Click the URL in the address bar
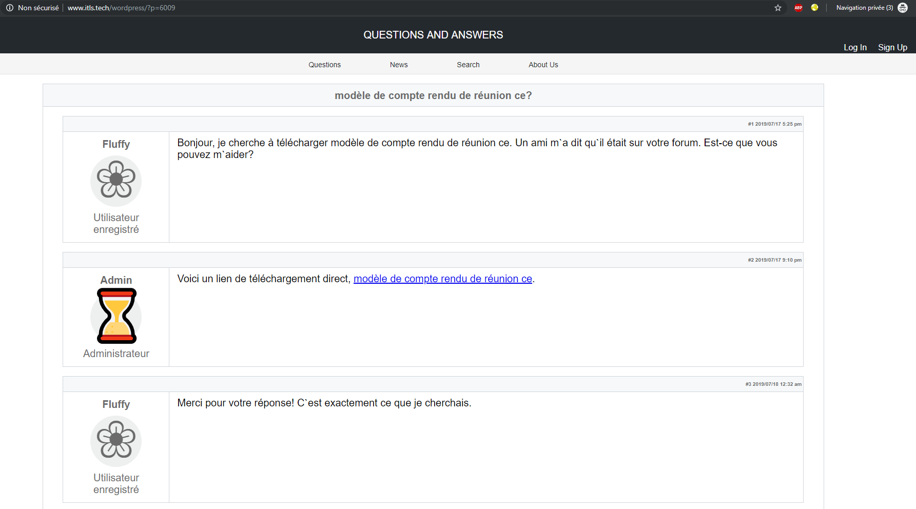 pyautogui.click(x=121, y=8)
